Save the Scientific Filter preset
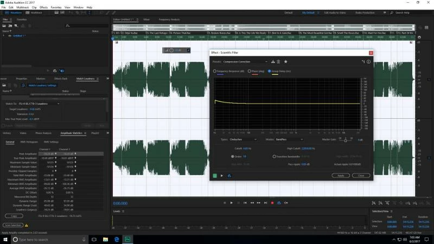434x244 pixels. click(x=273, y=62)
